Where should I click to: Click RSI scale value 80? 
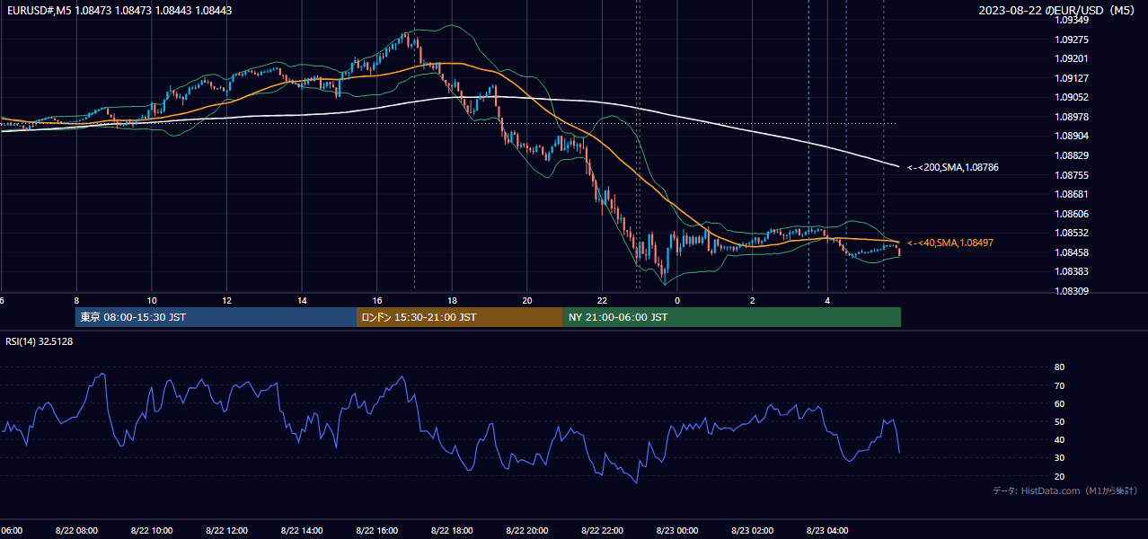1059,367
